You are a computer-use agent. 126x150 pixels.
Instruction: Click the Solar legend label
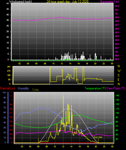tap(35, 90)
